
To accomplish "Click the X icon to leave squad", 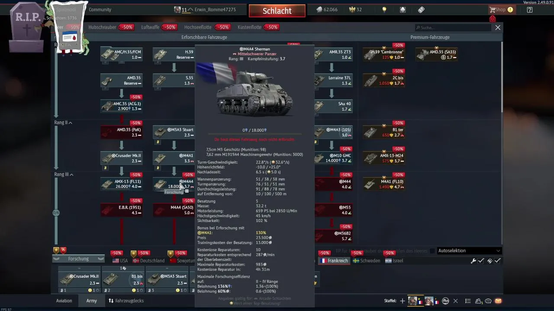I will 456,301.
